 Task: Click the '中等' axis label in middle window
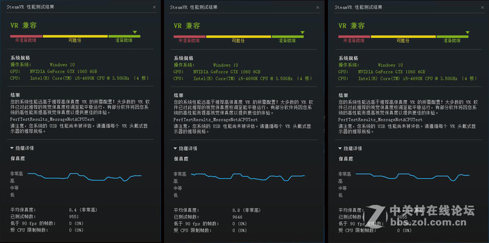(178, 188)
